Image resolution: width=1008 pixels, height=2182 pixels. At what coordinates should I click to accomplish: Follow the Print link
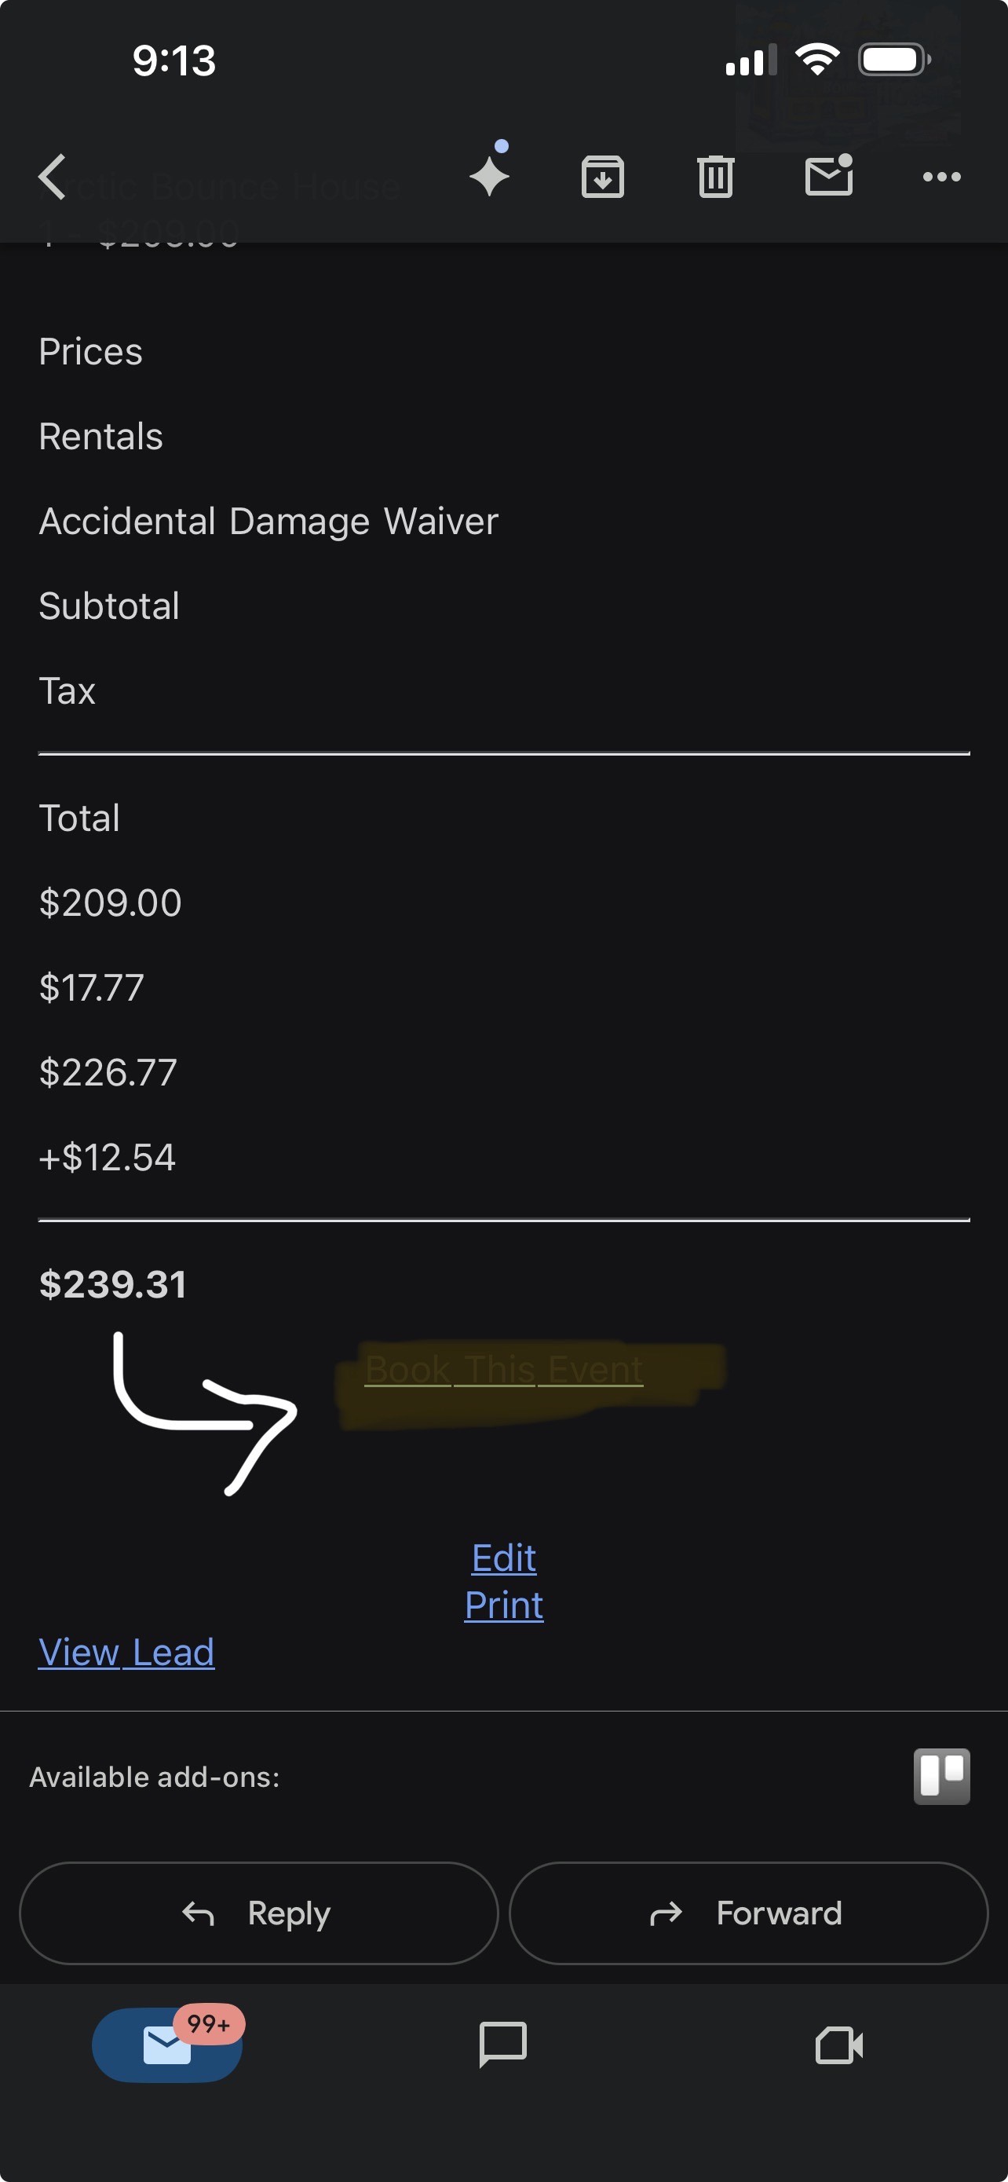tap(503, 1605)
